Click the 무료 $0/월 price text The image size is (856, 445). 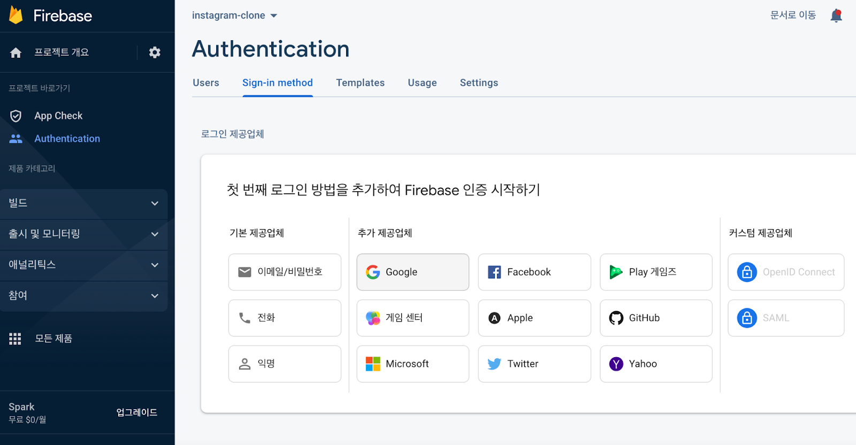[27, 420]
